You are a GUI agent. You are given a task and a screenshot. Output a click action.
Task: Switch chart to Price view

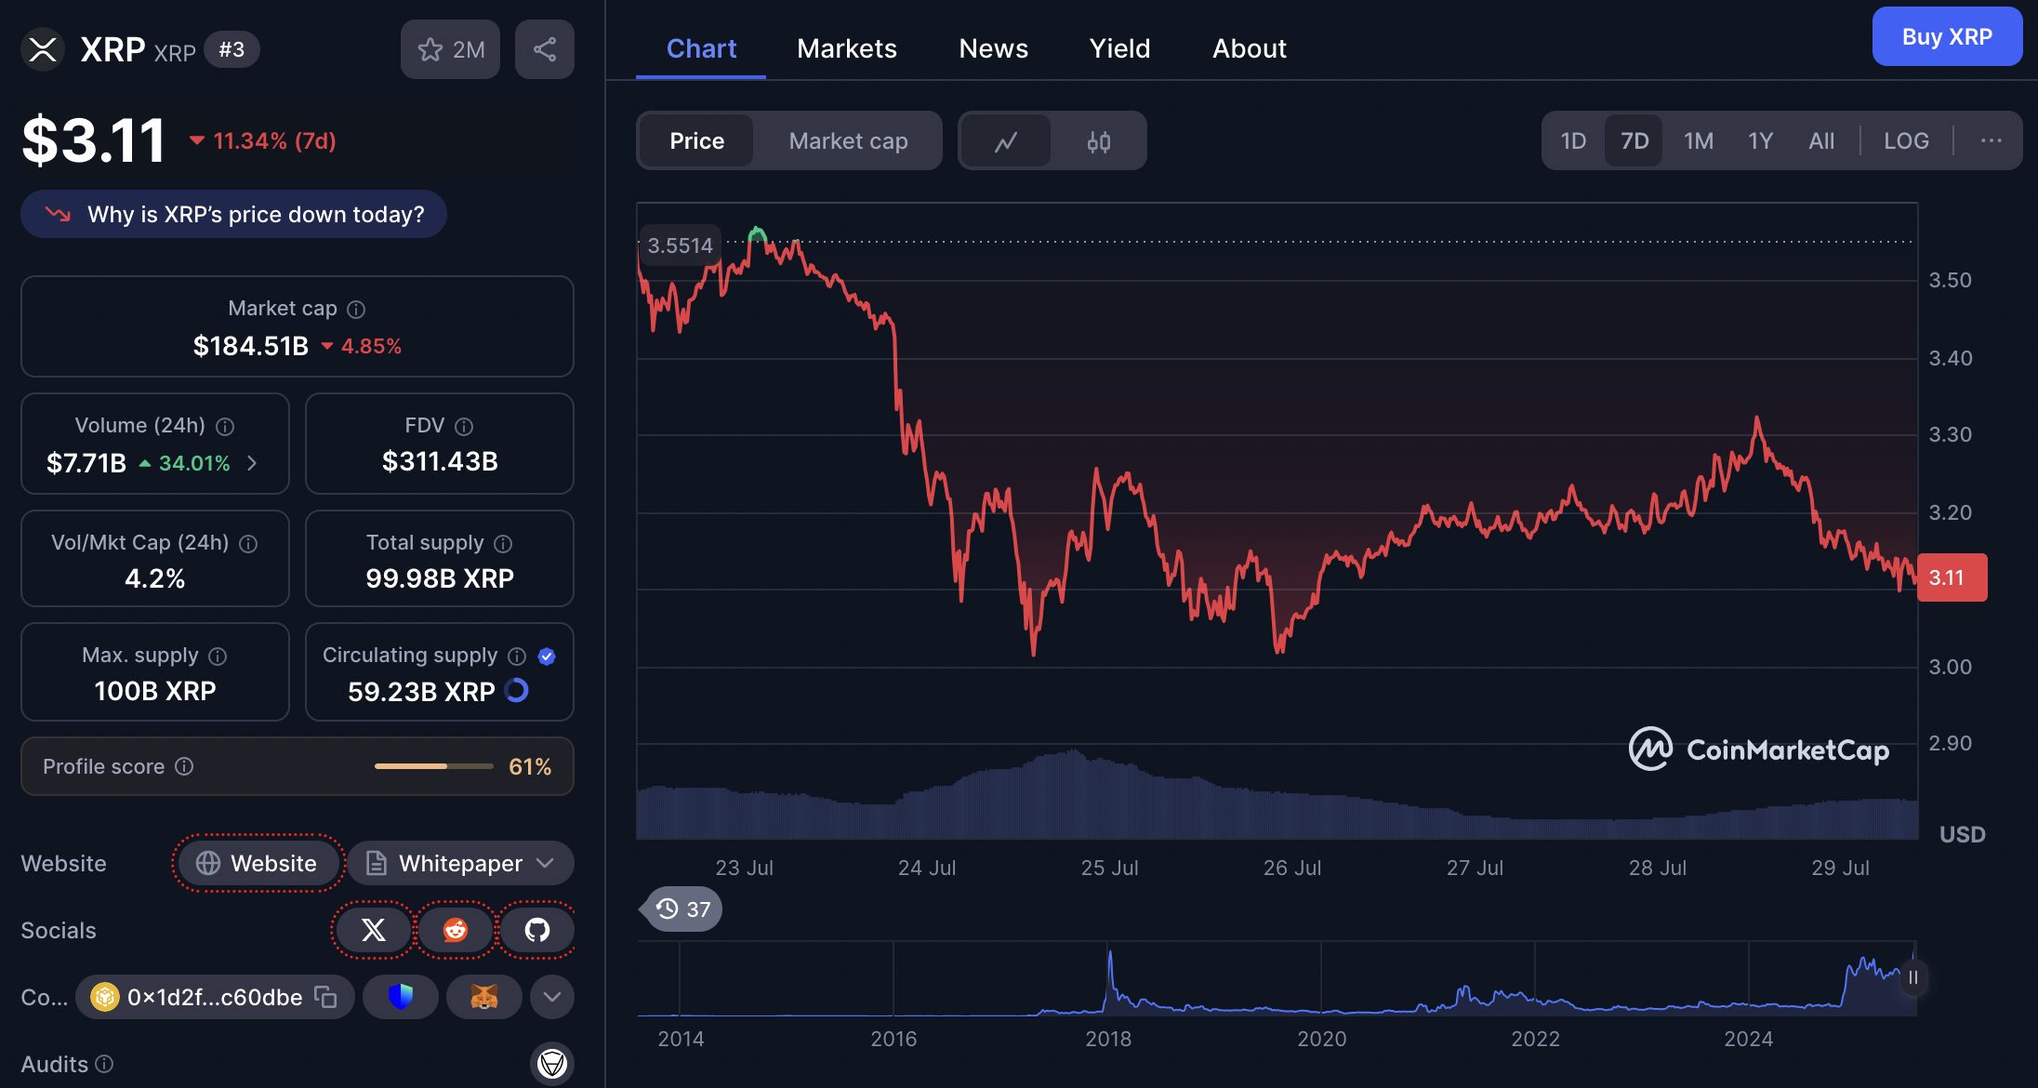click(x=696, y=141)
